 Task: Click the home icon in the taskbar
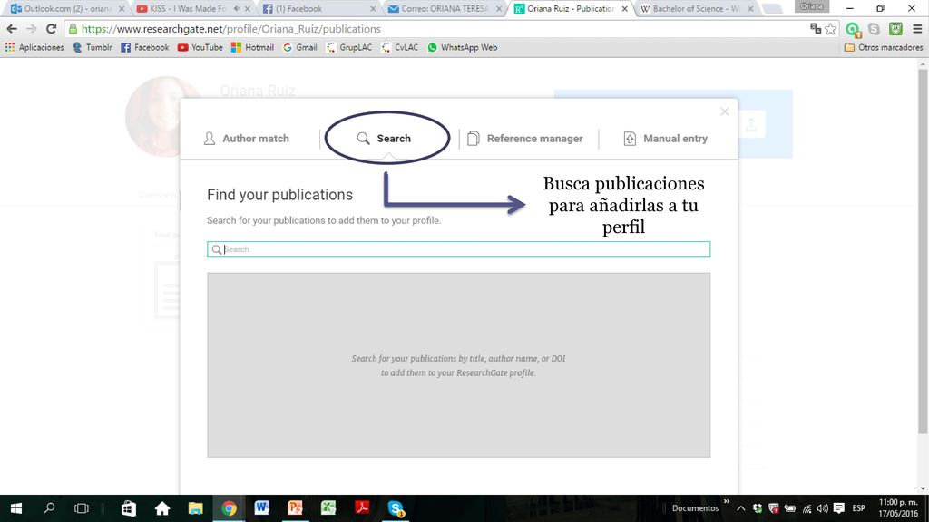[x=161, y=508]
